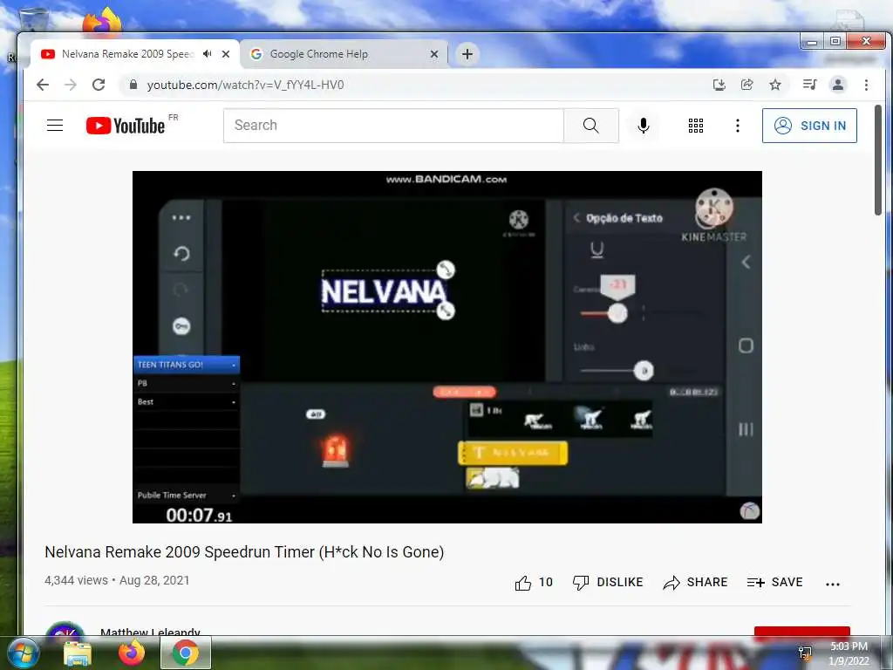This screenshot has width=893, height=670.
Task: Click the 4,344 views text
Action: point(77,580)
